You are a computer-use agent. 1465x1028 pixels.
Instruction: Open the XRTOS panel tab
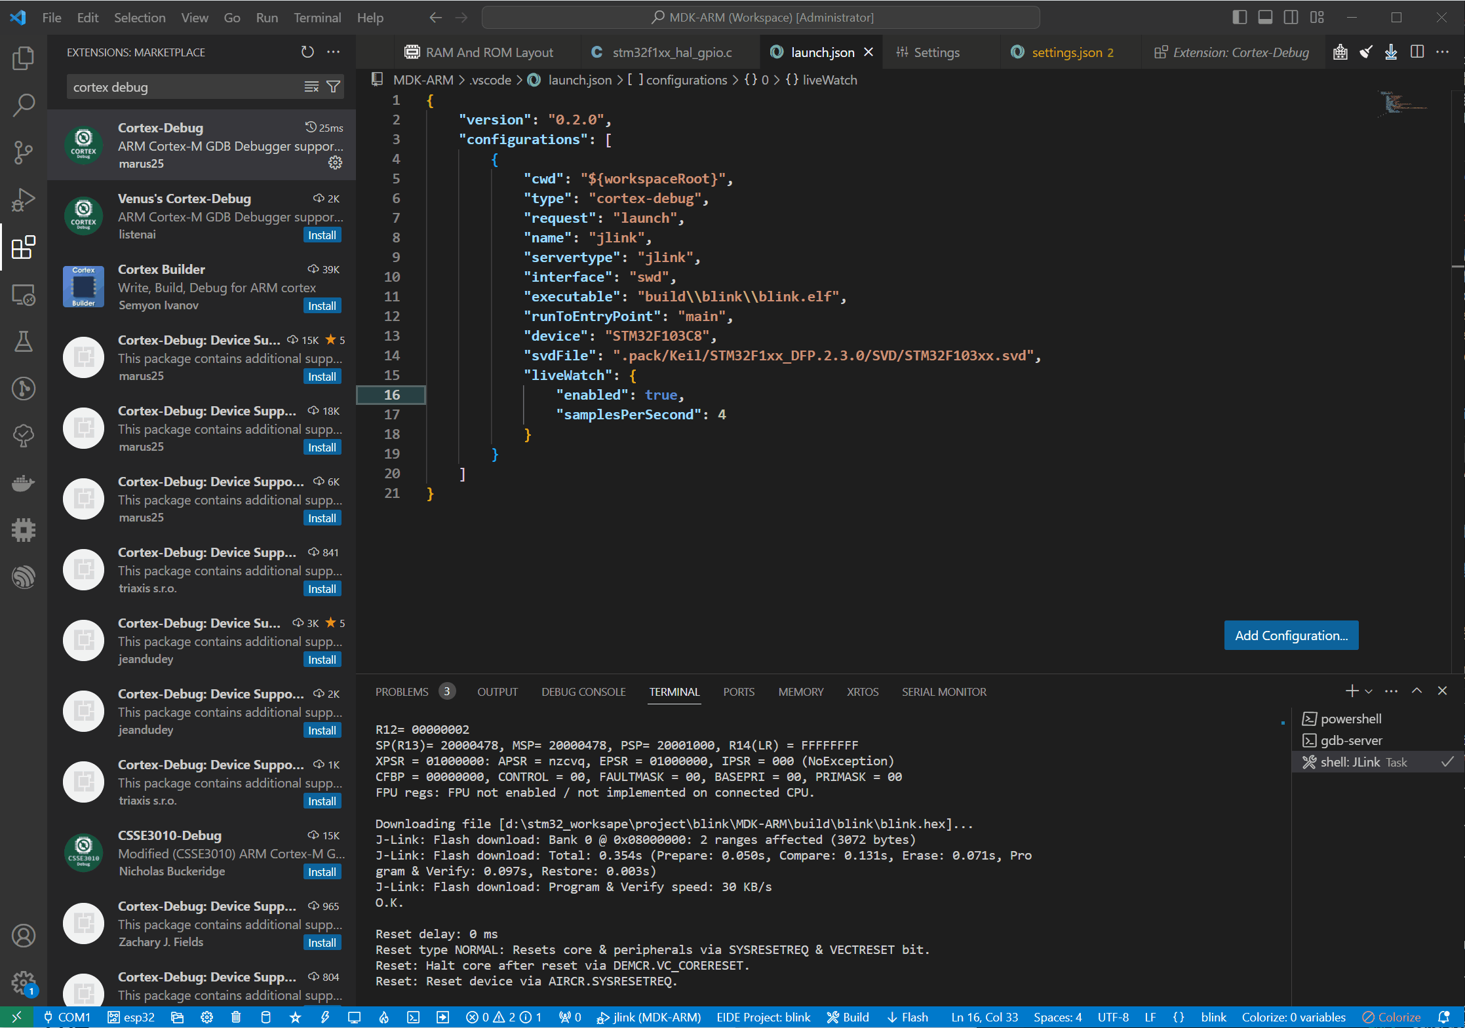coord(863,692)
